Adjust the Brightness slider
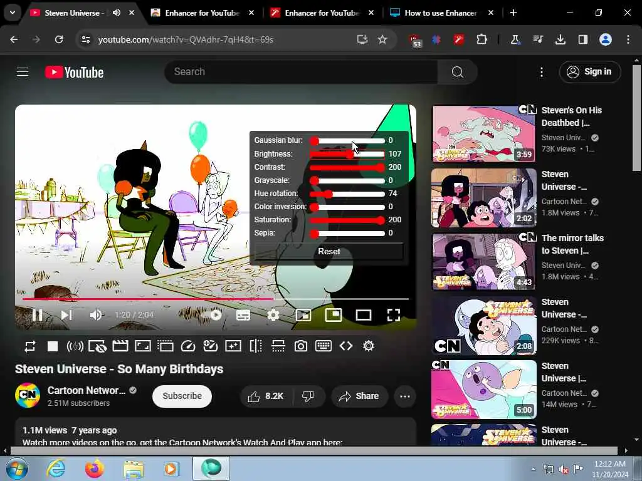642x481 pixels. 347,154
